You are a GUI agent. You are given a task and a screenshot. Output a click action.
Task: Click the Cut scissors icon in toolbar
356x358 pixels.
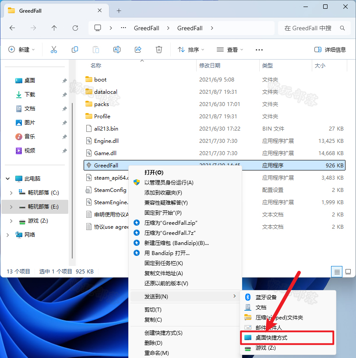[53, 50]
